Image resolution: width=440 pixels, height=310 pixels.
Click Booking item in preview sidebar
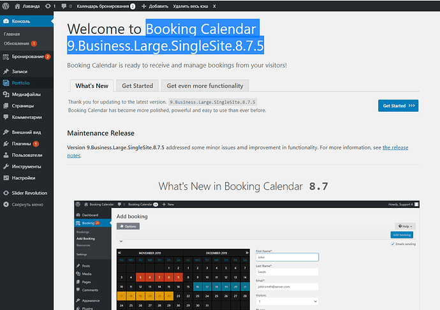pos(92,223)
